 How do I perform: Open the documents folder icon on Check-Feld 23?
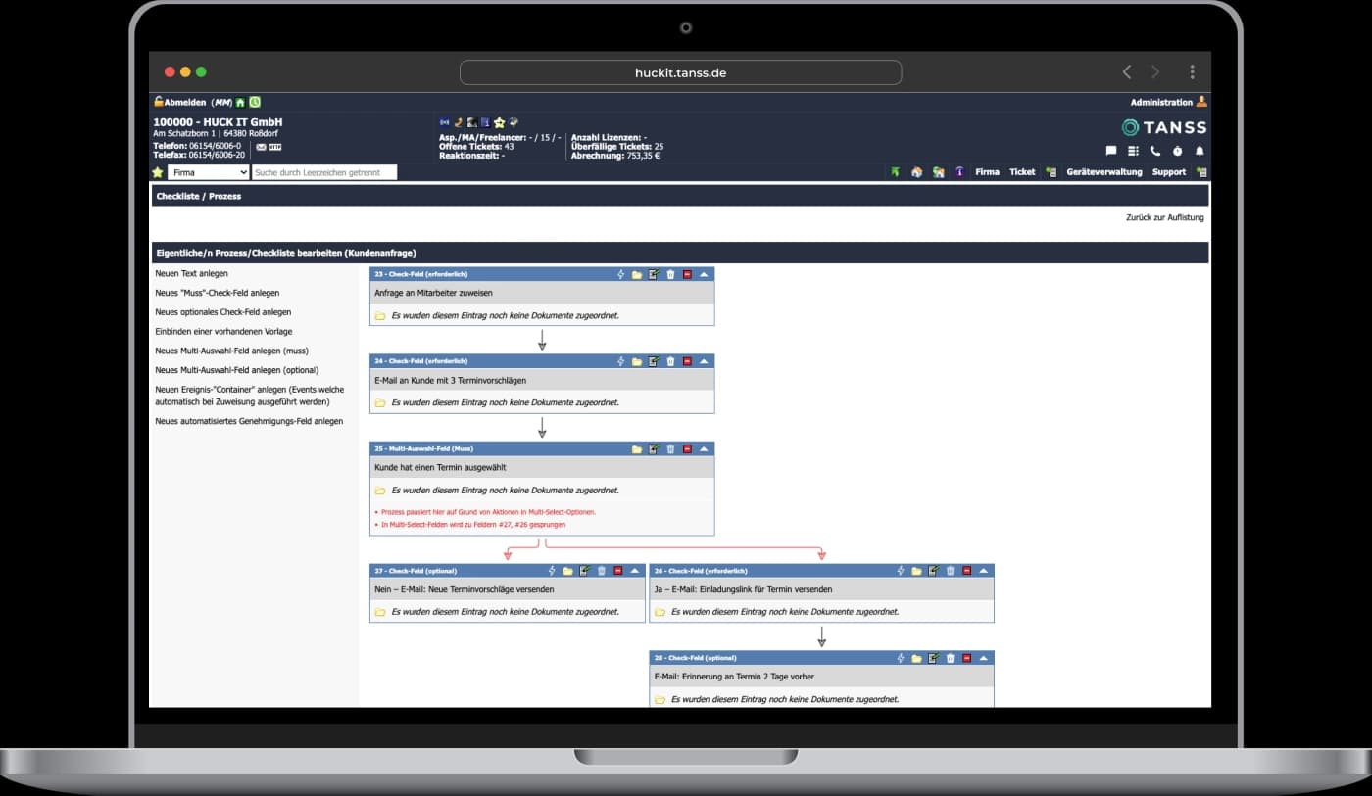636,274
